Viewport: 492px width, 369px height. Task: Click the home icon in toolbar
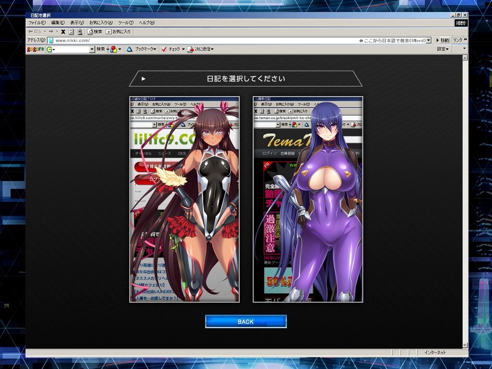tap(80, 32)
